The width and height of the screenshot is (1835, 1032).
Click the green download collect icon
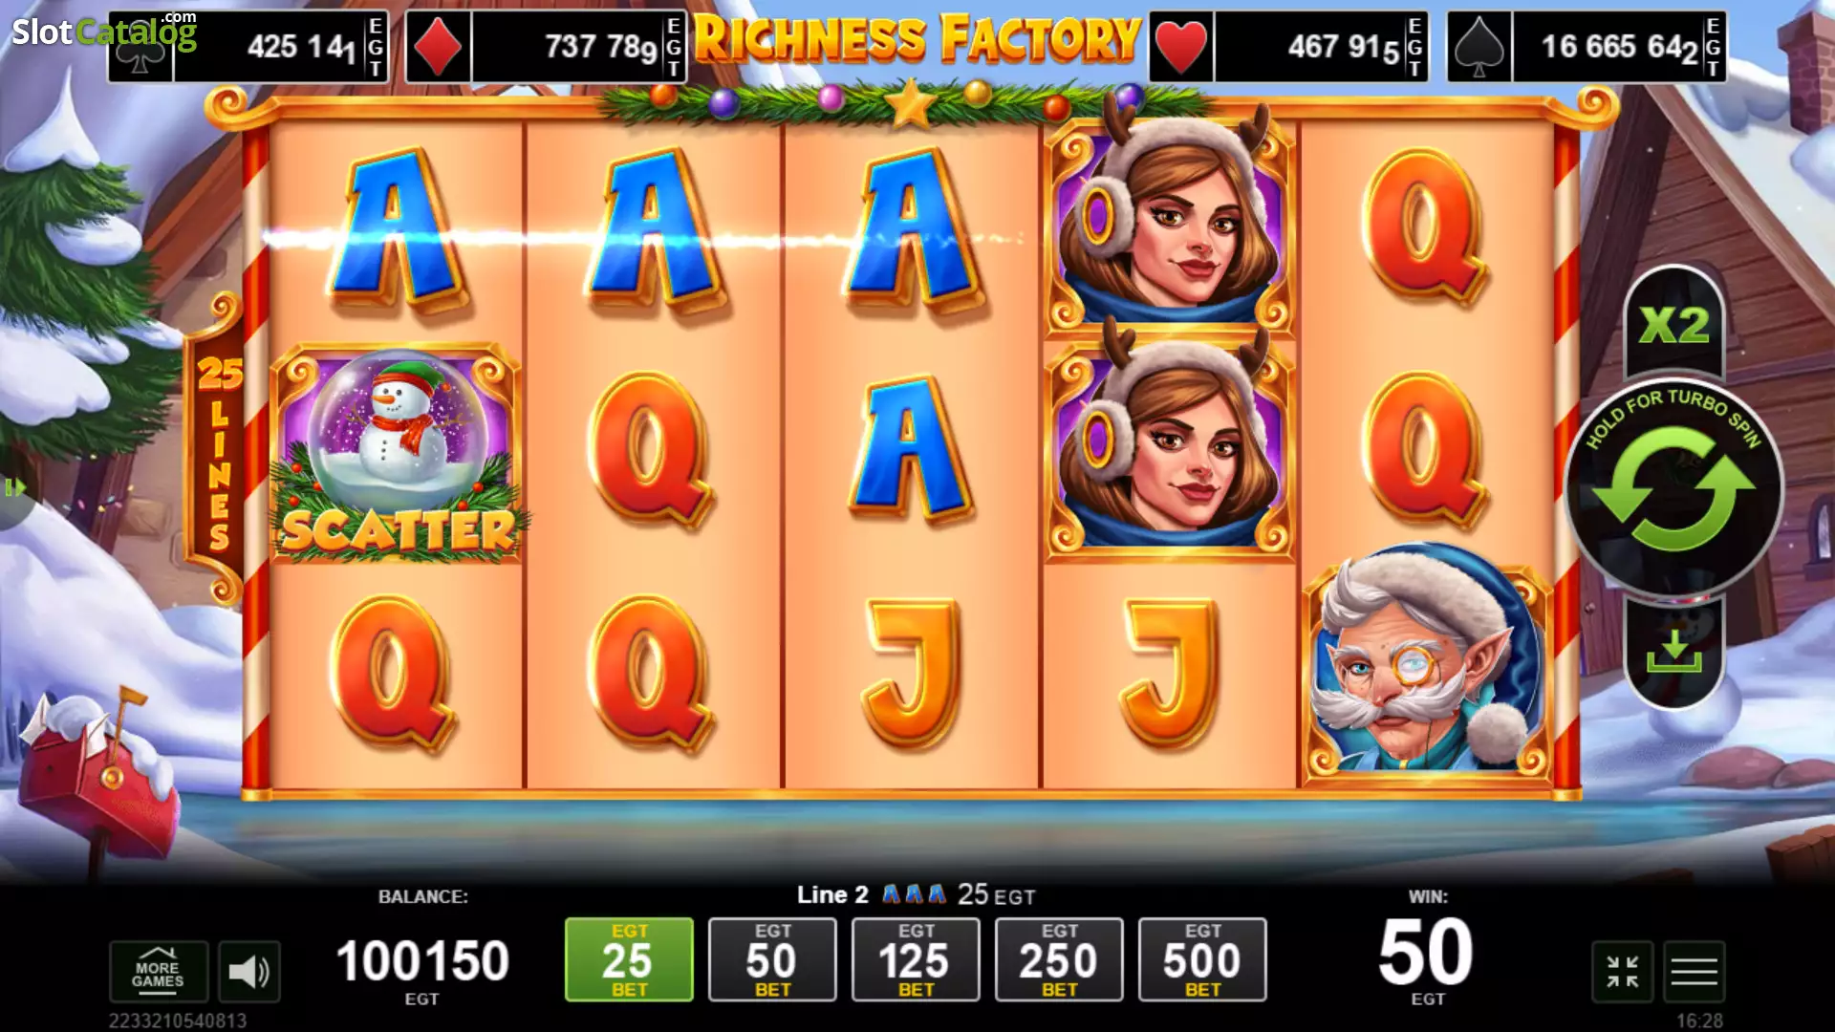(x=1673, y=653)
